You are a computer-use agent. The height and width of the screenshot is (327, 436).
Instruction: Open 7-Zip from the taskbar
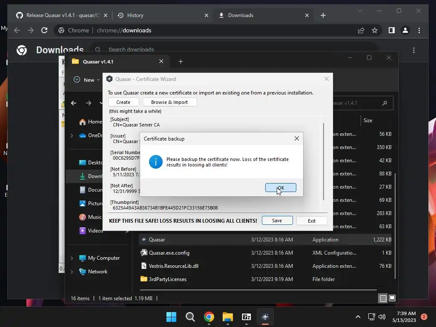[x=247, y=317]
